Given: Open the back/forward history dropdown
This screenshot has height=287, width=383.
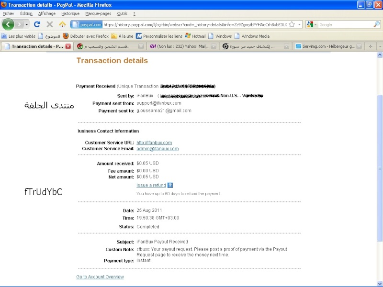Looking at the screenshot, I should (27, 24).
